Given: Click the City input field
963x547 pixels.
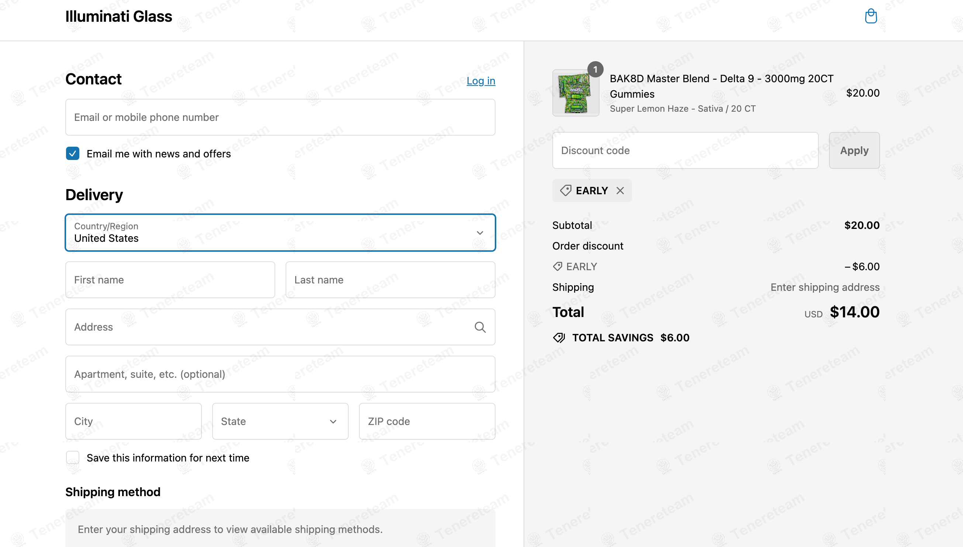Looking at the screenshot, I should [x=134, y=421].
